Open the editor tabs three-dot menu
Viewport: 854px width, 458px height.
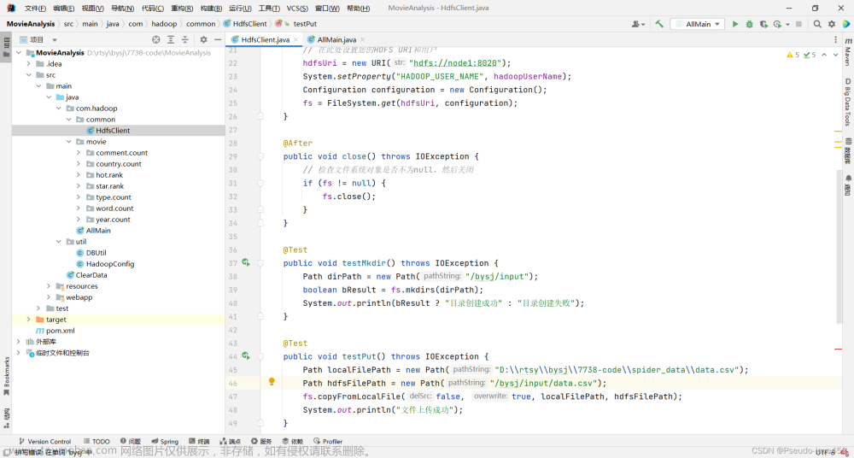click(x=836, y=39)
